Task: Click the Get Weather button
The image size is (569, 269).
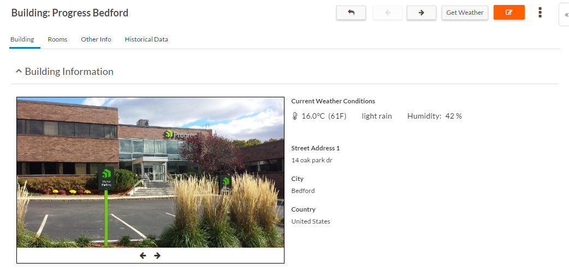Action: [x=465, y=13]
